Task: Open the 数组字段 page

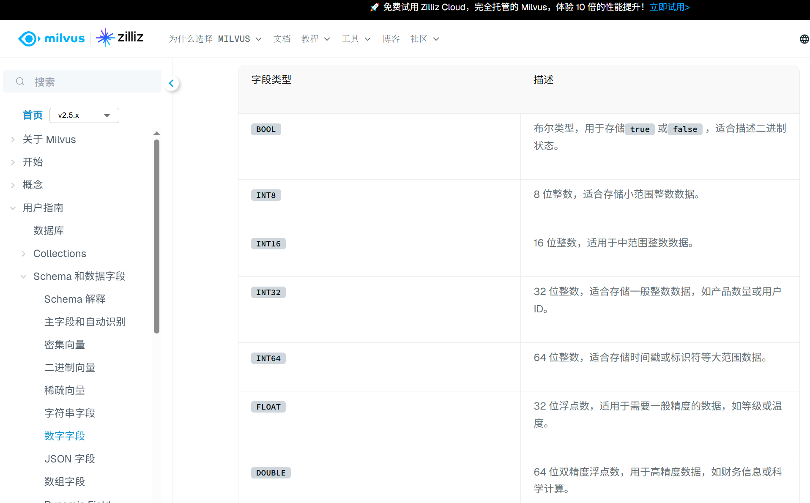Action: click(x=65, y=481)
